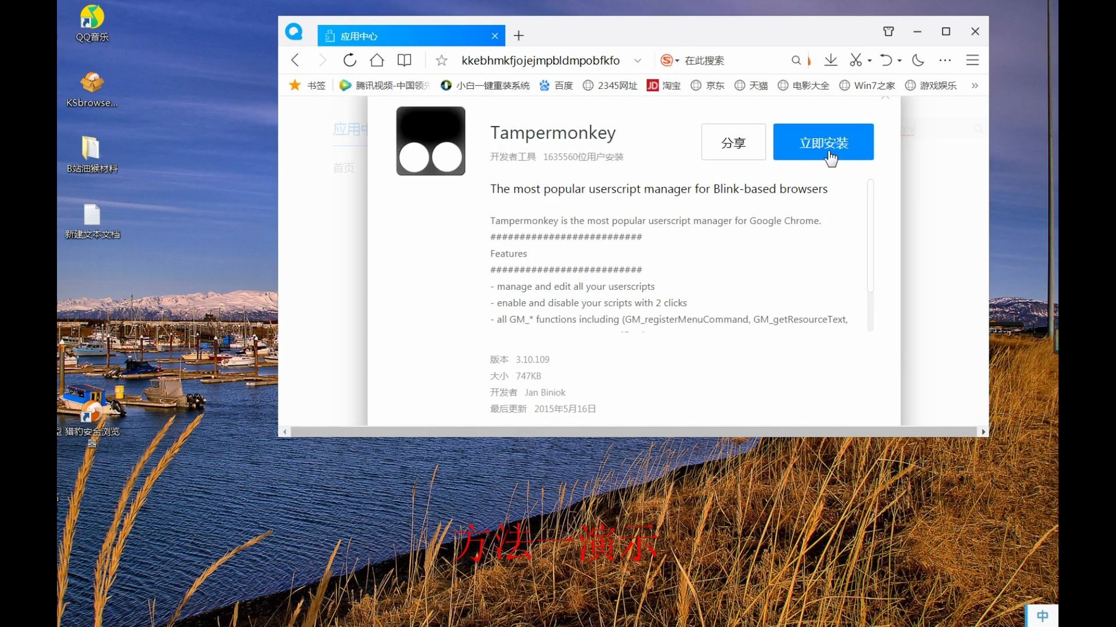Screen dimensions: 1116x627
Task: Click the refresh page icon
Action: [349, 60]
